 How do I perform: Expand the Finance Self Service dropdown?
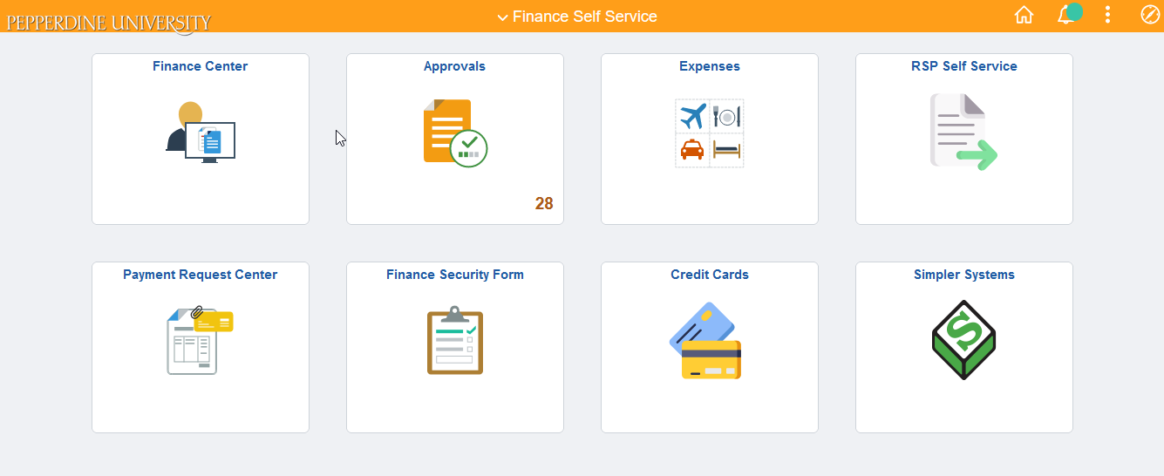(x=577, y=17)
